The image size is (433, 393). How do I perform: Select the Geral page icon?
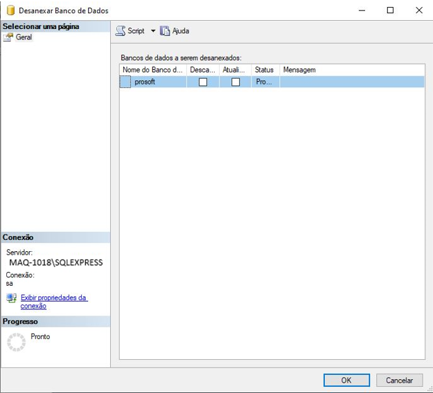pos(9,37)
